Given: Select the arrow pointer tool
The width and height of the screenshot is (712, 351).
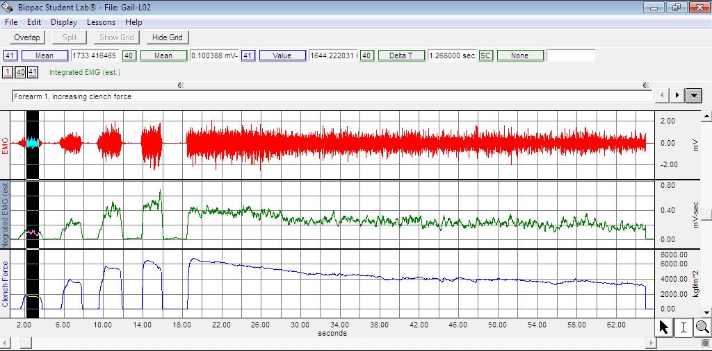Looking at the screenshot, I should click(664, 327).
